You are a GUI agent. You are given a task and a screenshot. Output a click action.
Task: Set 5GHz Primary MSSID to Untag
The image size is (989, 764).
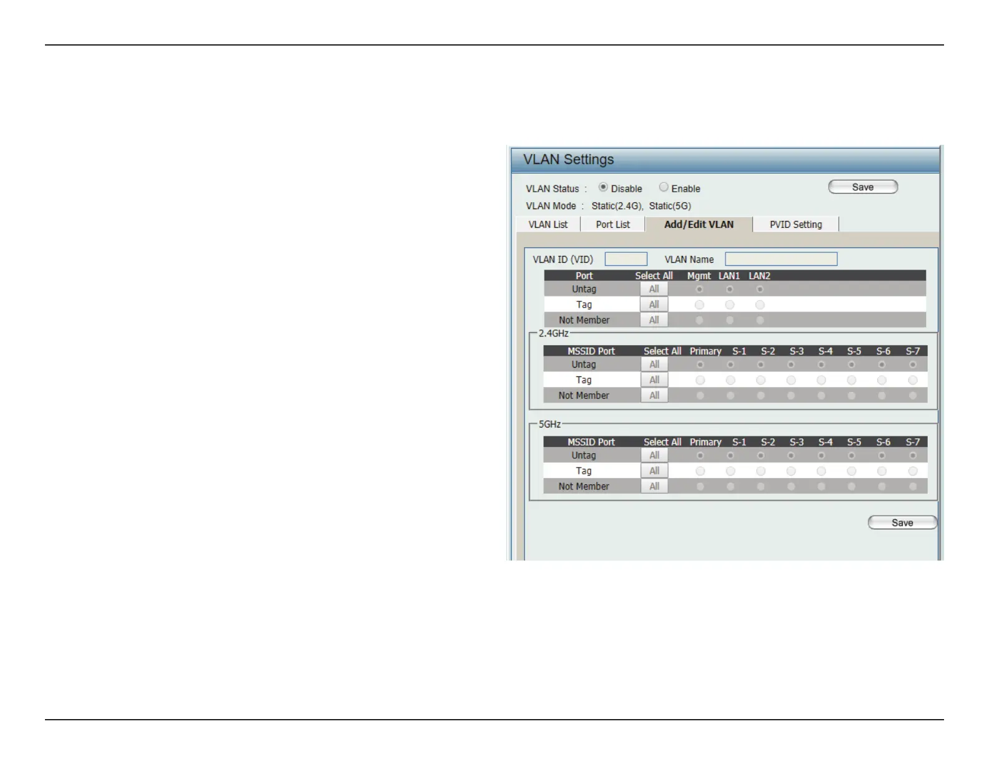tap(700, 456)
